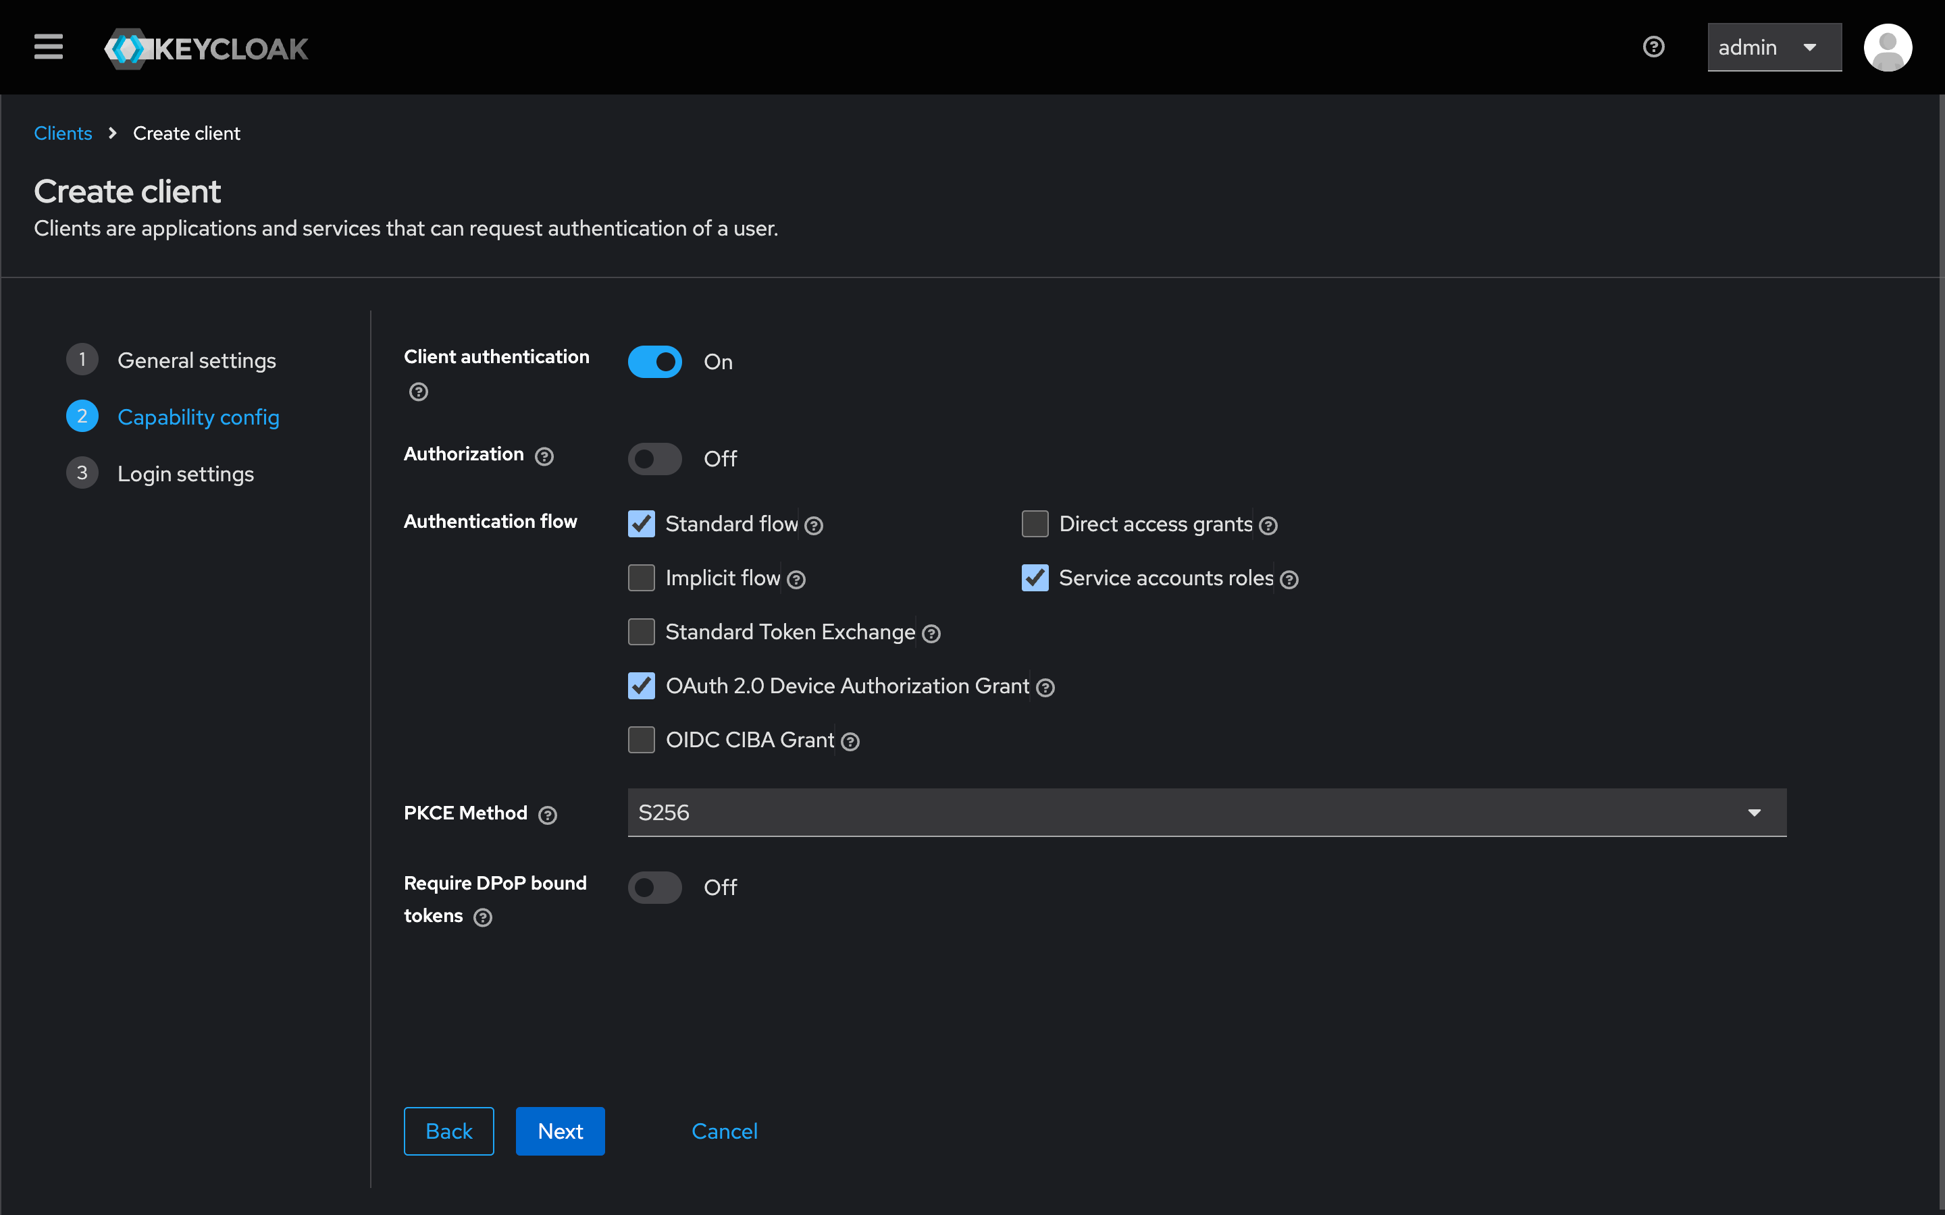
Task: Go to the Login settings step
Action: click(185, 473)
